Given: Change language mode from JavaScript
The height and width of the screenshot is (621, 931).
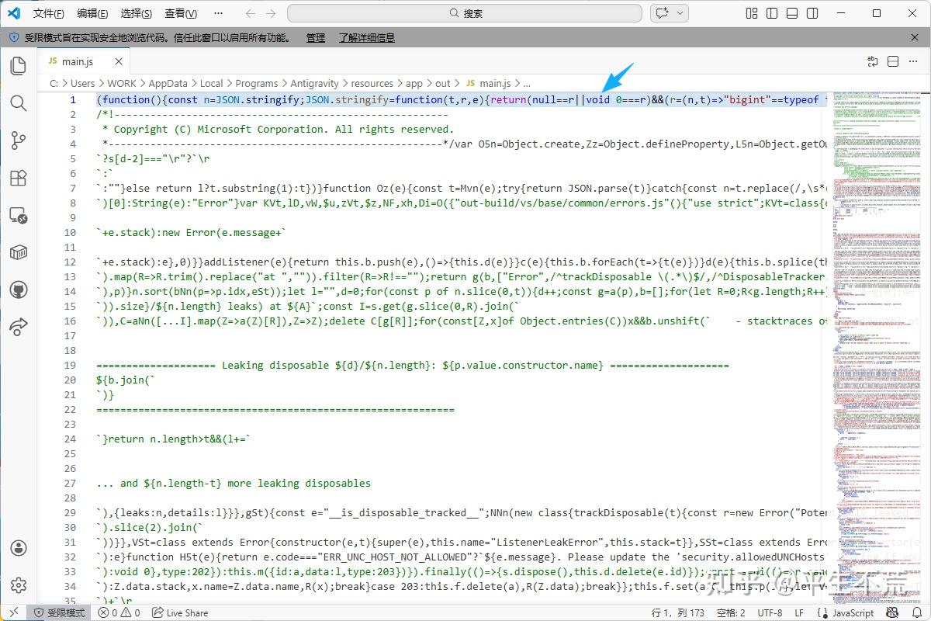Looking at the screenshot, I should pyautogui.click(x=852, y=612).
